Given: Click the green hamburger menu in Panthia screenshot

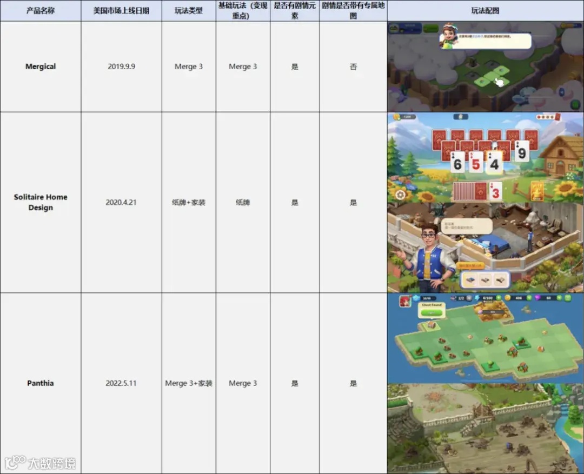Looking at the screenshot, I should 568,298.
